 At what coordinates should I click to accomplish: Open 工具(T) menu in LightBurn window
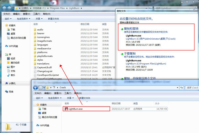pos(36,14)
